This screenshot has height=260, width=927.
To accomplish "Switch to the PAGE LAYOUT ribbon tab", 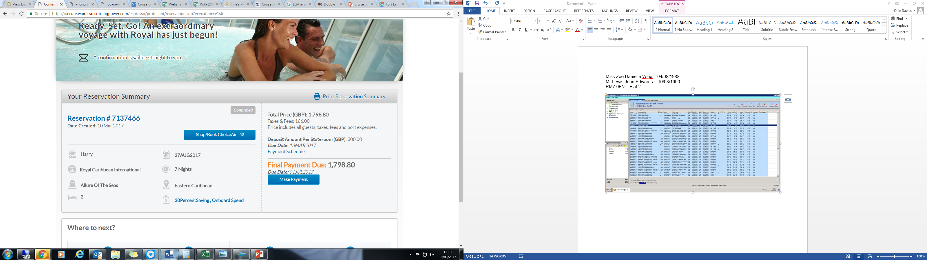I will click(554, 11).
